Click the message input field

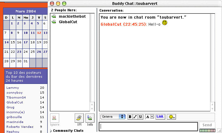pyautogui.click(x=148, y=127)
